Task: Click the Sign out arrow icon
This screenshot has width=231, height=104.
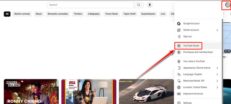Action: (x=179, y=36)
